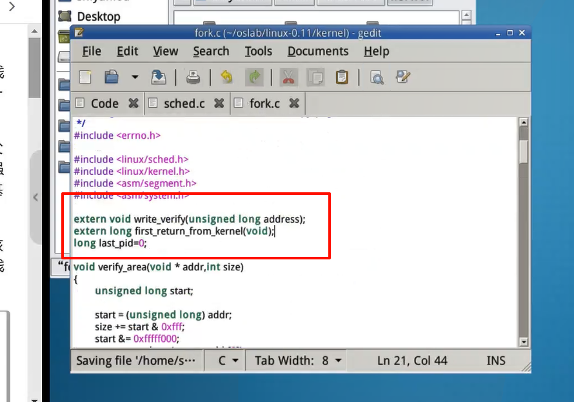
Task: Close the fork.c tab
Action: click(294, 103)
